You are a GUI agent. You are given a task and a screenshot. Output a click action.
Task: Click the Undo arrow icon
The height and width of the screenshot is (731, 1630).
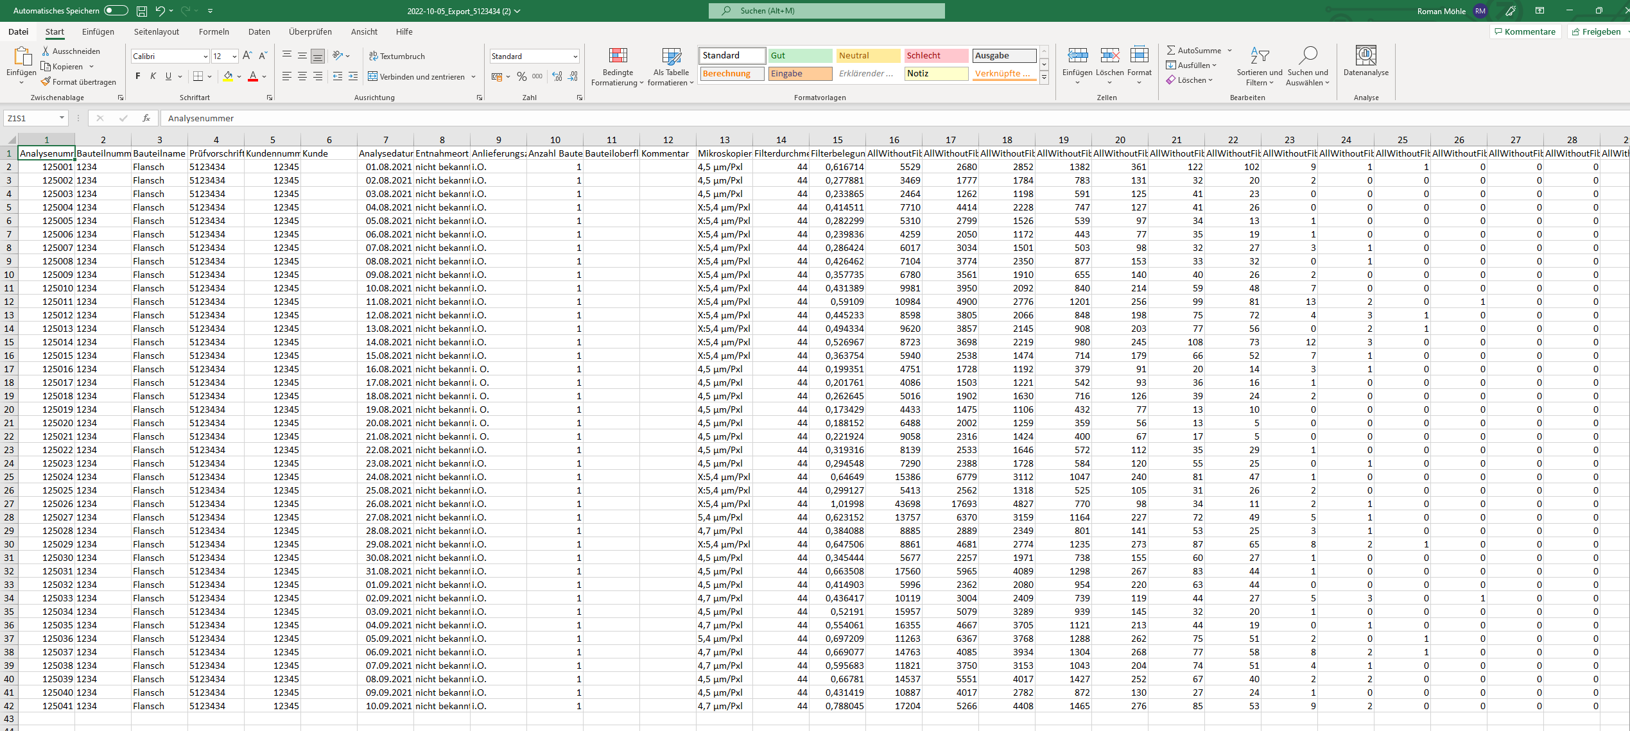160,11
